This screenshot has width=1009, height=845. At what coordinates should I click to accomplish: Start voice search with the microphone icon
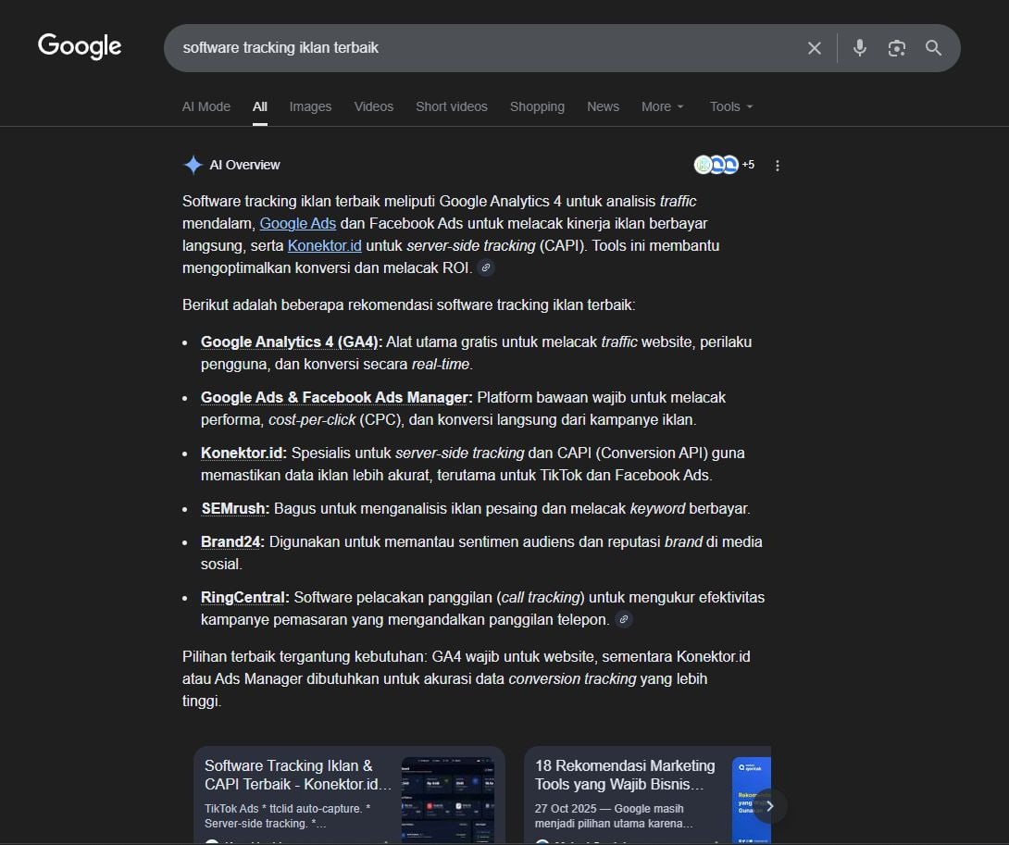click(x=859, y=48)
